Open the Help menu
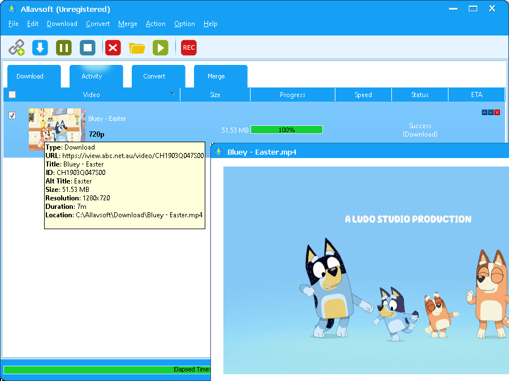509x381 pixels. [210, 24]
